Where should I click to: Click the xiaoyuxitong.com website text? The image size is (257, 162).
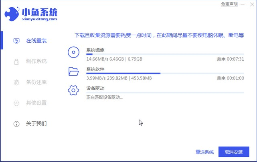click(40, 19)
